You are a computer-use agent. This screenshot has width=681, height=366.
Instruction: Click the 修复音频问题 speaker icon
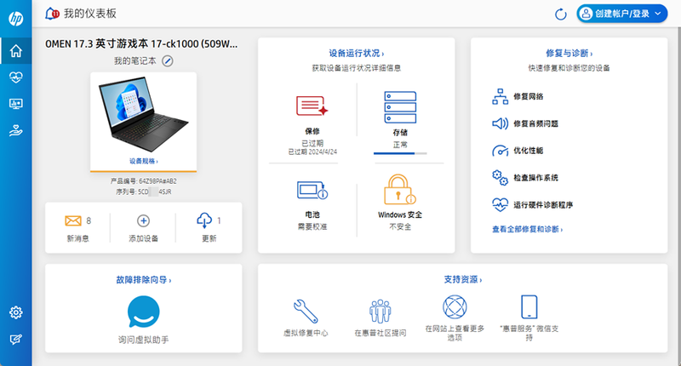(500, 123)
